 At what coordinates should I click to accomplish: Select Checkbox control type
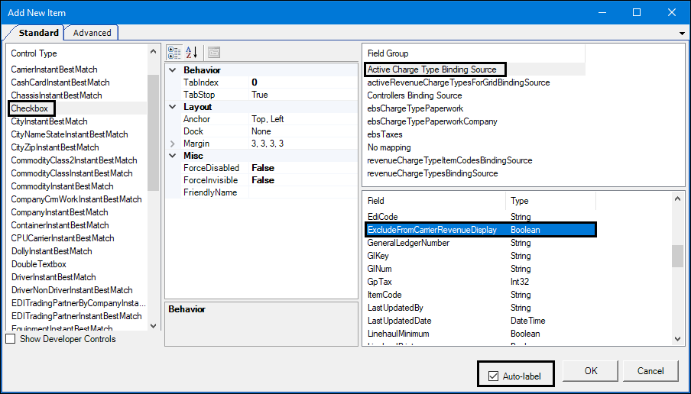click(30, 108)
